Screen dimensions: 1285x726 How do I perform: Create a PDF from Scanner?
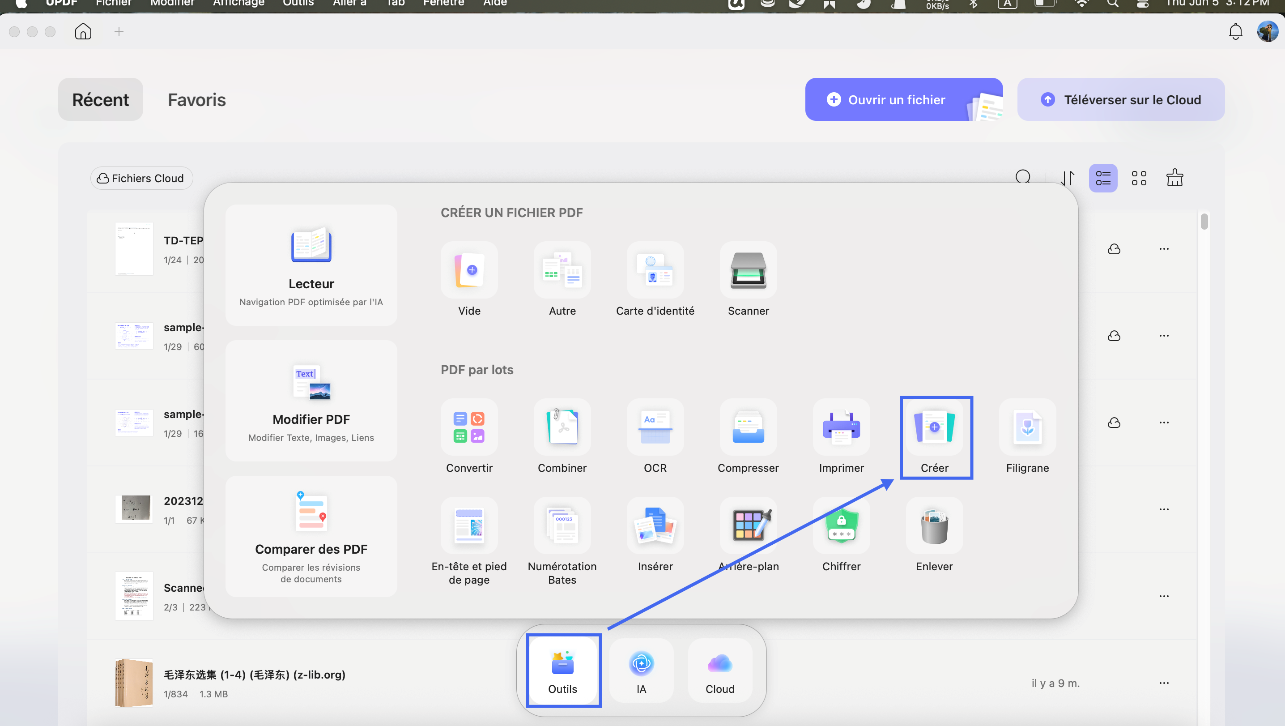(x=748, y=280)
